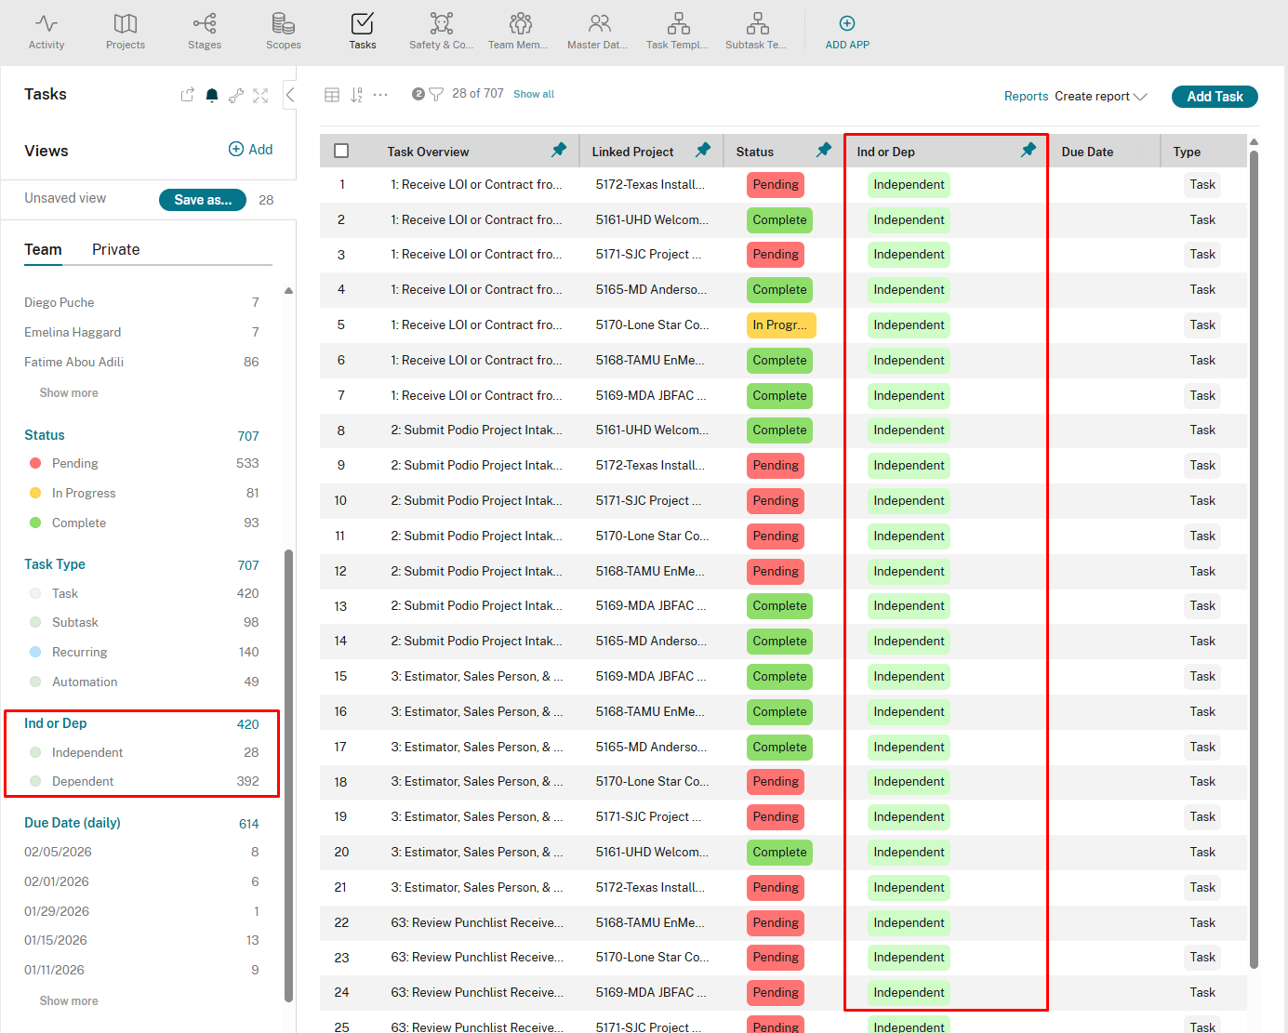Screen dimensions: 1288x1033
Task: Unpin the Status column
Action: [824, 150]
